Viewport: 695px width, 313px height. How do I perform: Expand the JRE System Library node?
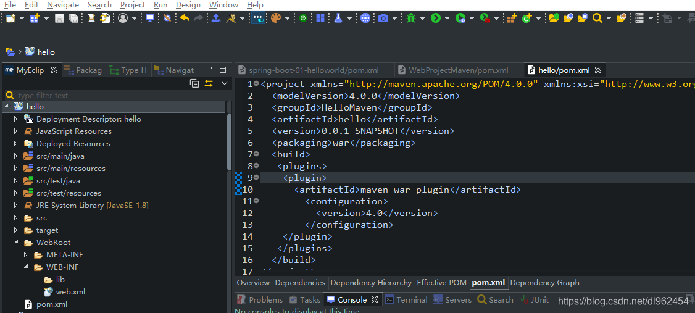(x=15, y=206)
